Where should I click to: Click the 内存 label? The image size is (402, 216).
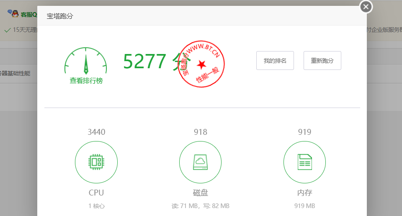click(304, 193)
